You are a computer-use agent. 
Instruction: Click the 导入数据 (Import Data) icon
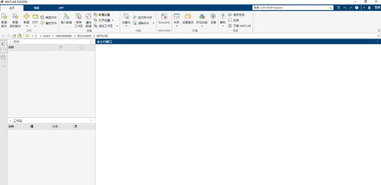[x=66, y=16]
